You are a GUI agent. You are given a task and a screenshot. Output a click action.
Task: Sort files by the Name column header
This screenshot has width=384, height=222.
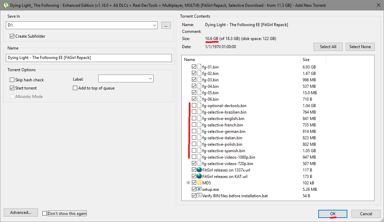point(241,60)
